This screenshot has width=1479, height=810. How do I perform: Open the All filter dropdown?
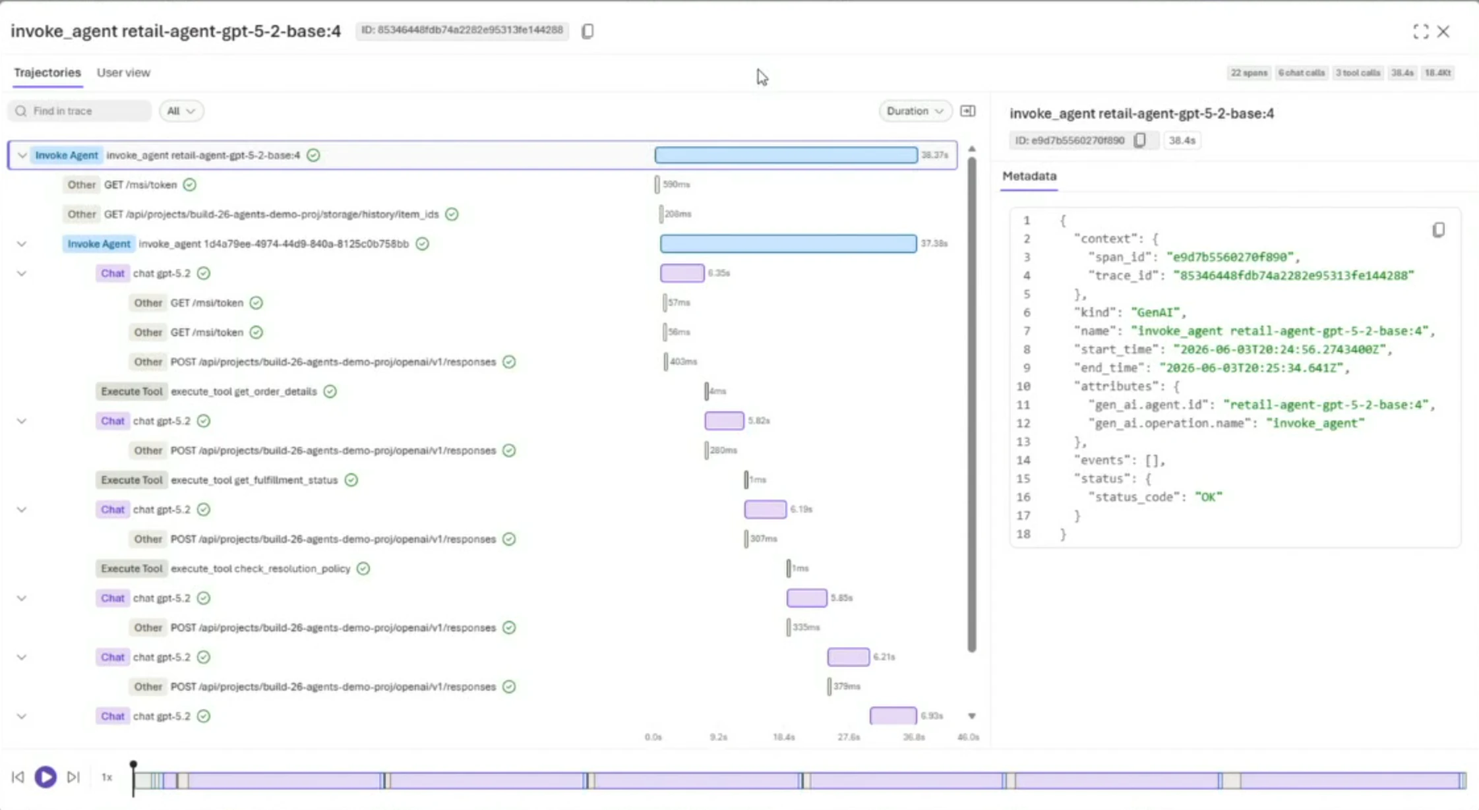point(181,111)
